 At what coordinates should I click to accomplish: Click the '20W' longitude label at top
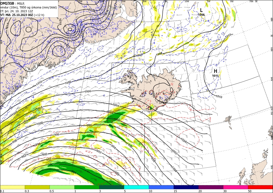144,1
